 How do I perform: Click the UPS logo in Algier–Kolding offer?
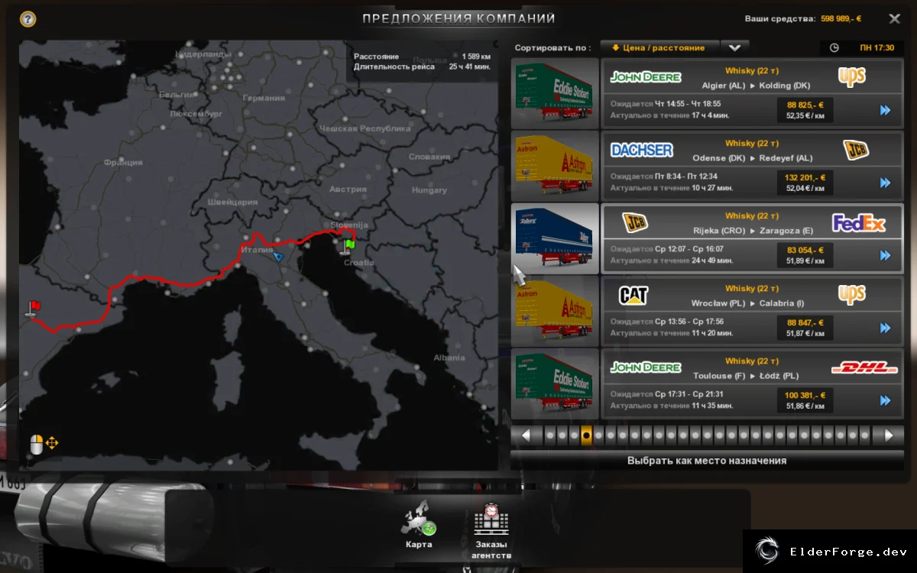tap(851, 77)
